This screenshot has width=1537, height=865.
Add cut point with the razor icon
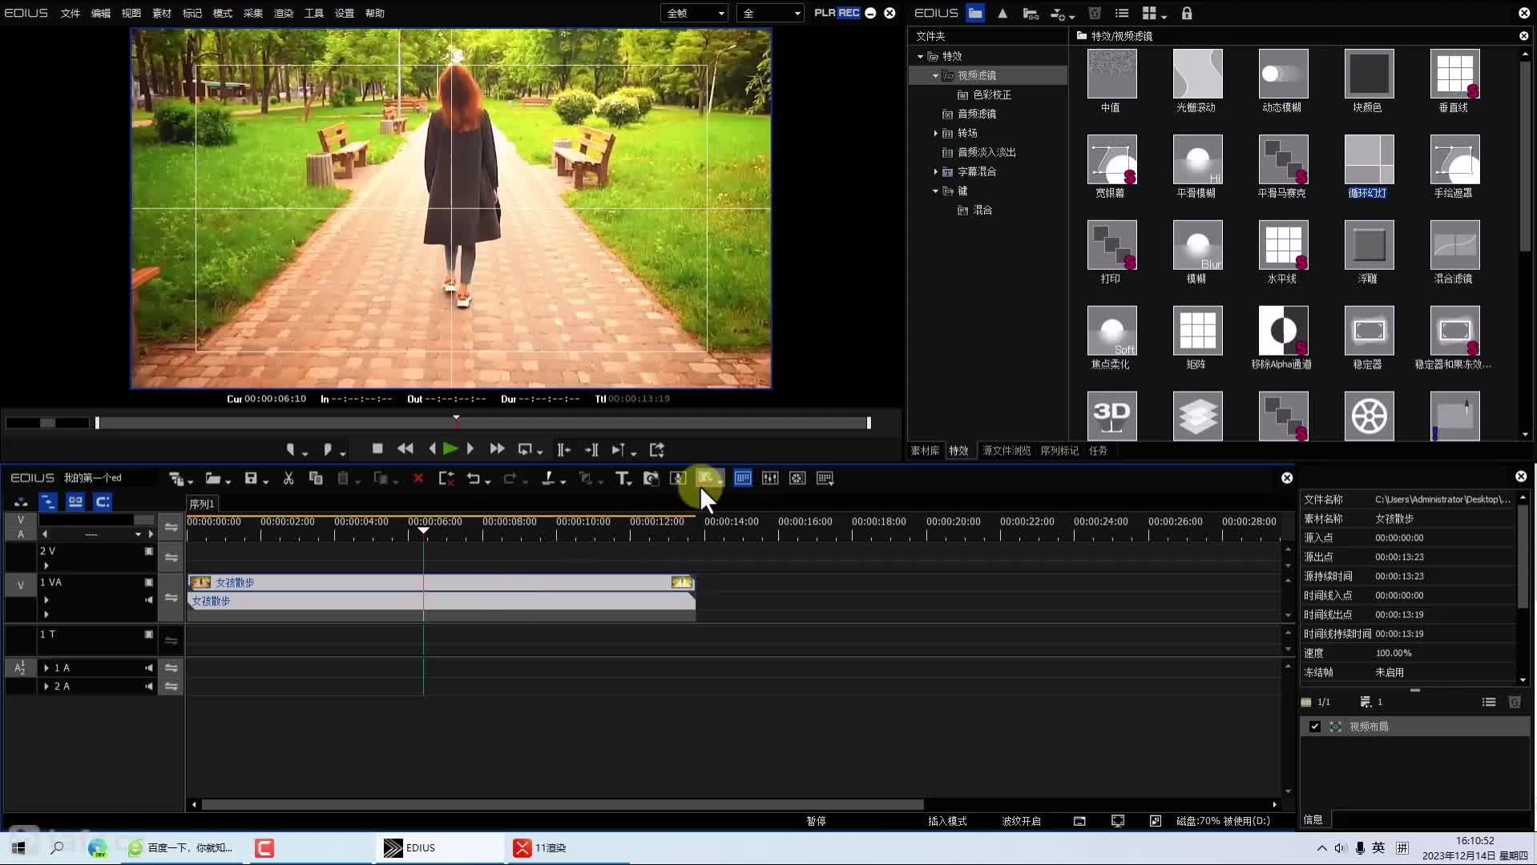548,478
